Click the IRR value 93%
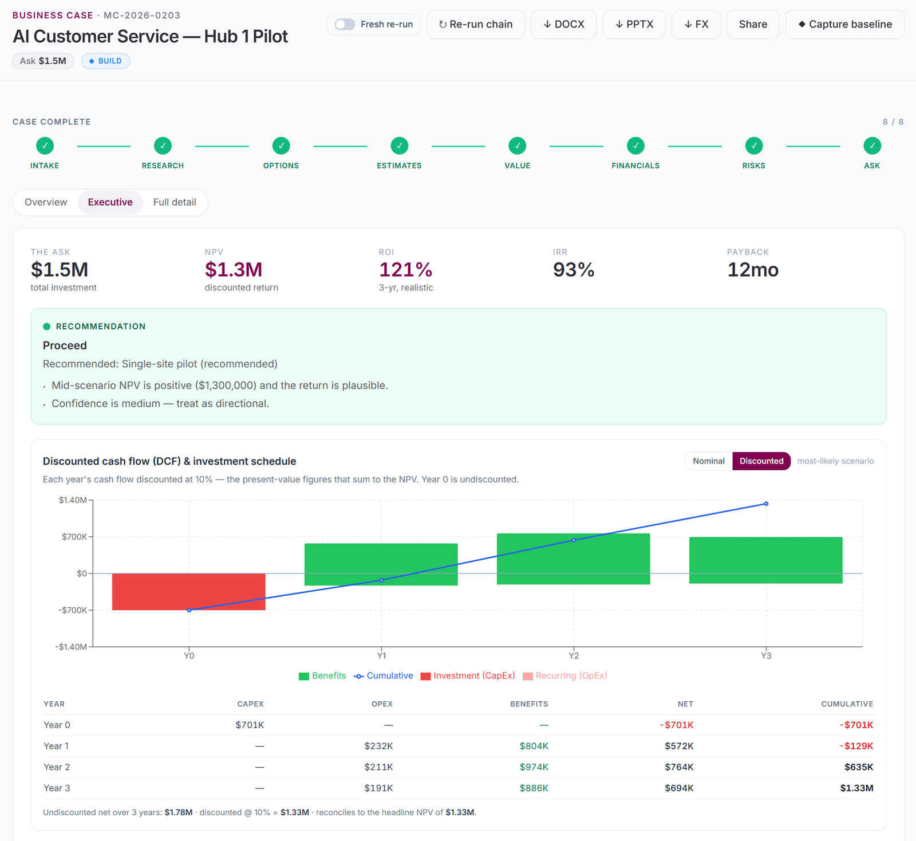Screen dimensions: 916x841 574,269
